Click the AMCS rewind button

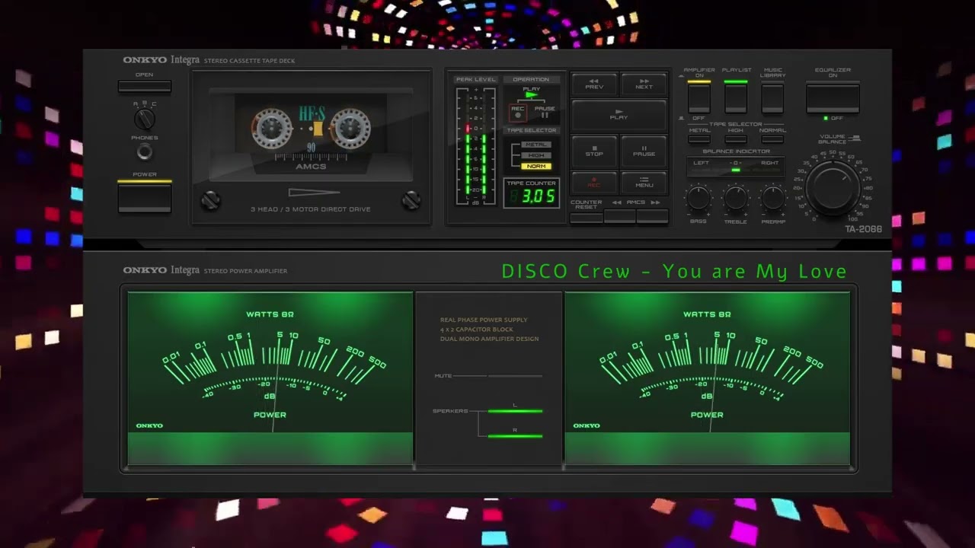tap(619, 217)
